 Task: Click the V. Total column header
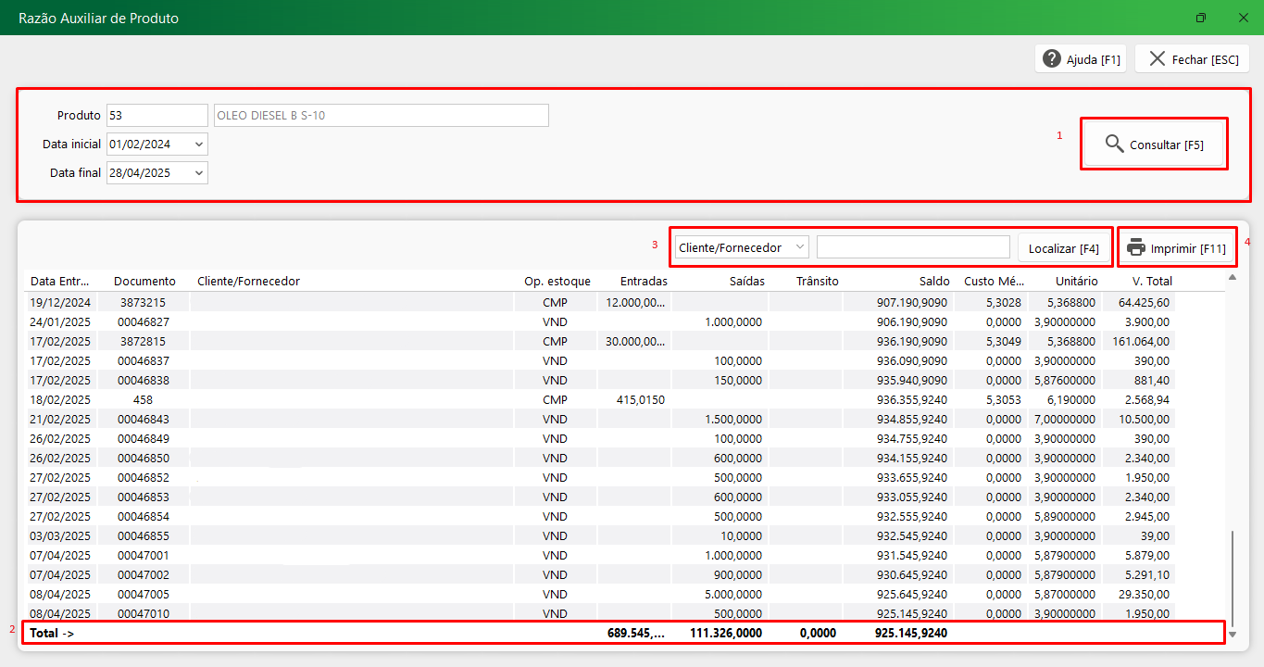pyautogui.click(x=1151, y=281)
